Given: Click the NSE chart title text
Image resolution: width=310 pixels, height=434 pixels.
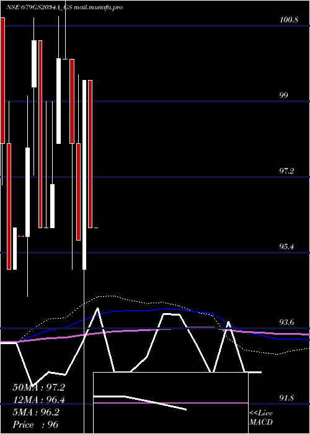Looking at the screenshot, I should pyautogui.click(x=64, y=7).
